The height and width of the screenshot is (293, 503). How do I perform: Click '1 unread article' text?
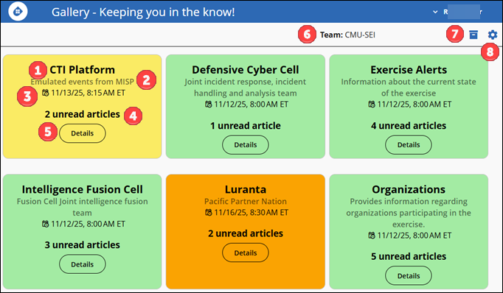point(246,126)
